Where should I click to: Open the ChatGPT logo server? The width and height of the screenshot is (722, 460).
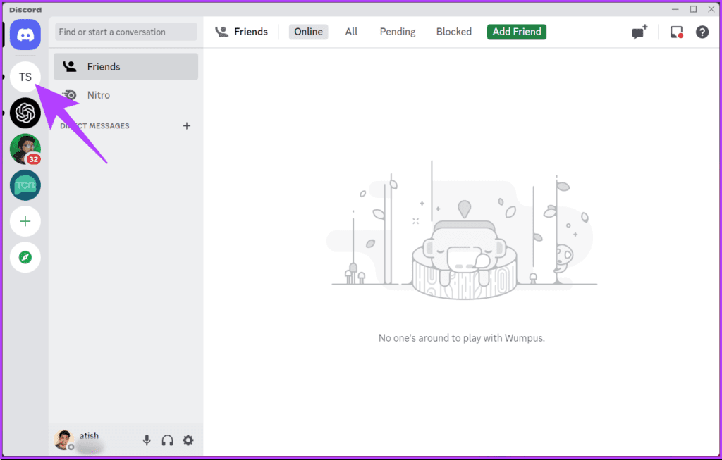tap(25, 113)
